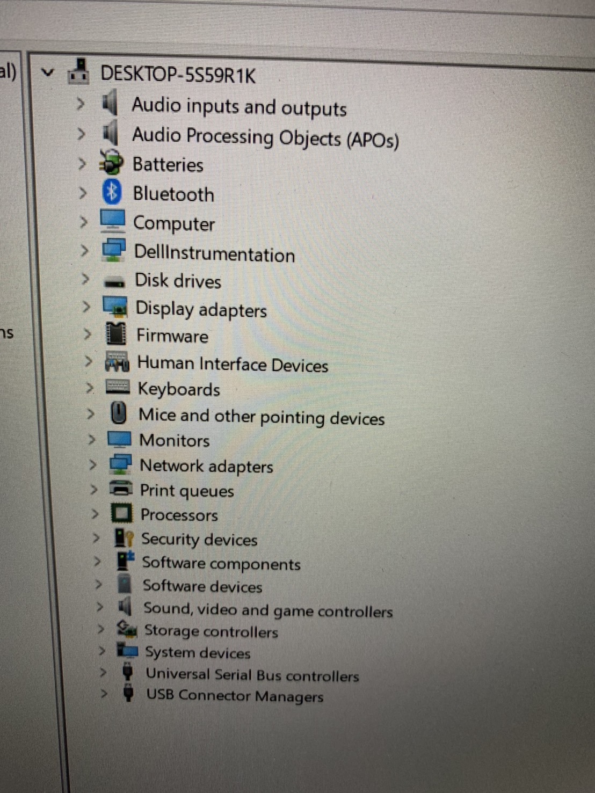The width and height of the screenshot is (595, 793).
Task: Select the Security devices label
Action: pyautogui.click(x=199, y=539)
